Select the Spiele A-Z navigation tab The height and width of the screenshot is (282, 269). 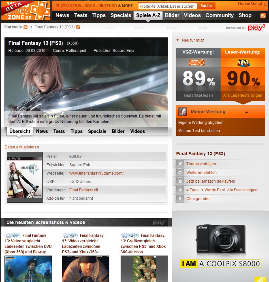(x=148, y=15)
